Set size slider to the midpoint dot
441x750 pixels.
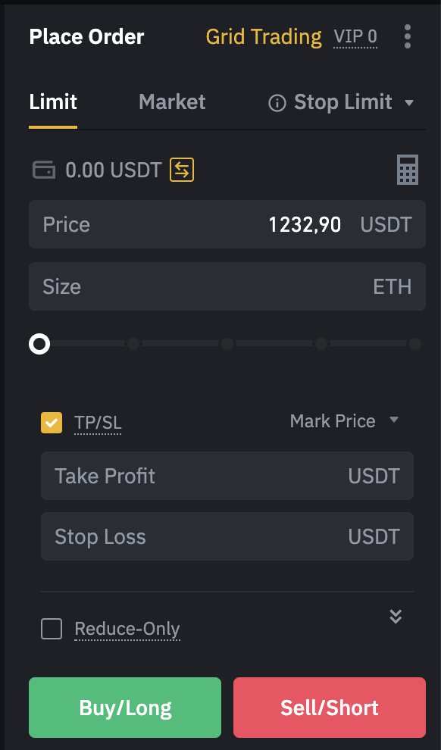coord(227,344)
